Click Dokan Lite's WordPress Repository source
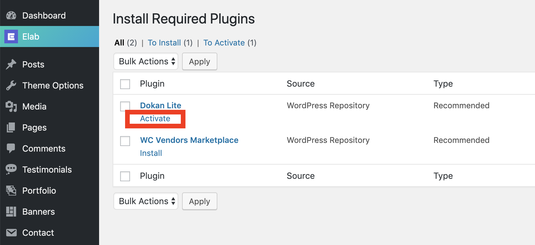Viewport: 535px width, 245px height. click(328, 105)
